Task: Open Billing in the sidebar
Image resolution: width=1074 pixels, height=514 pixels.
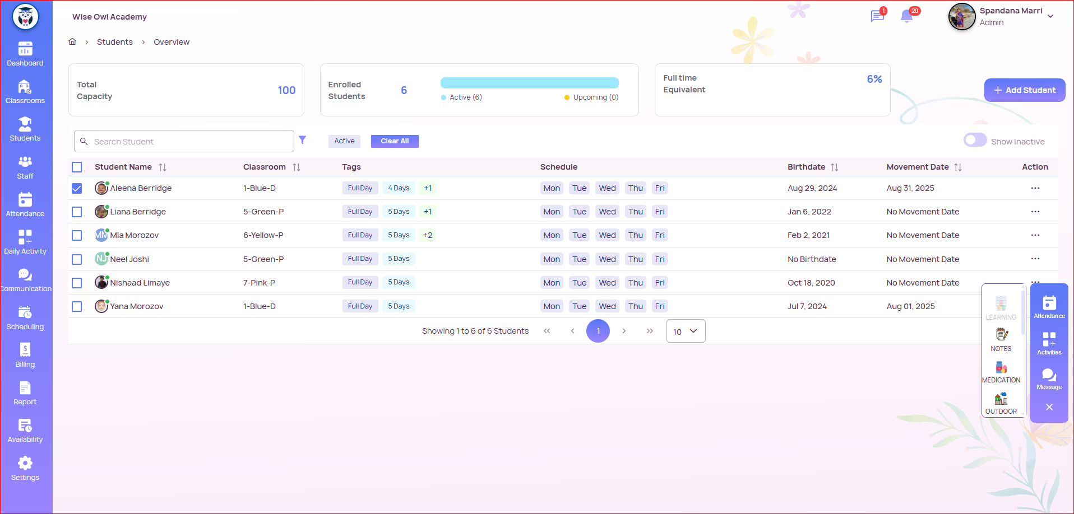Action: click(25, 355)
